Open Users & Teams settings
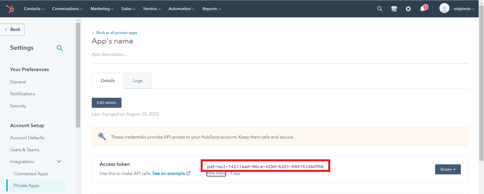This screenshot has width=484, height=194. 25,150
